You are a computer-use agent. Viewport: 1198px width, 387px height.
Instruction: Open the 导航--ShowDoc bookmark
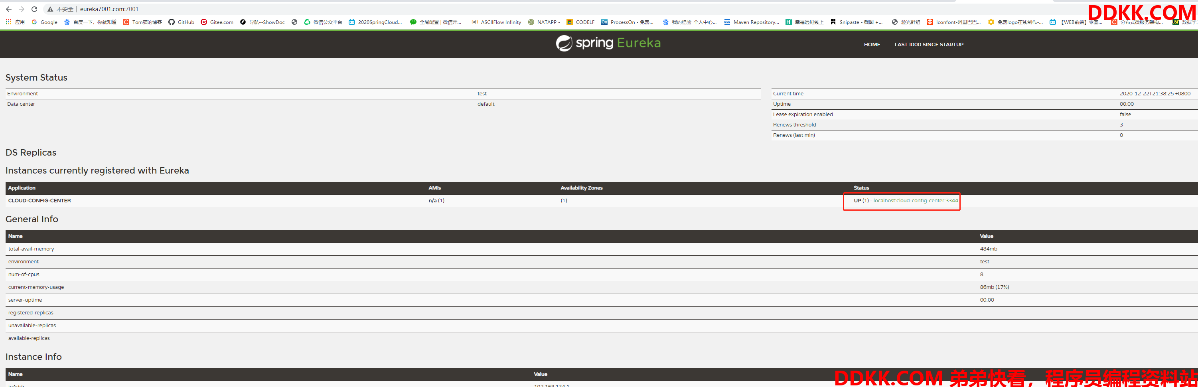262,22
